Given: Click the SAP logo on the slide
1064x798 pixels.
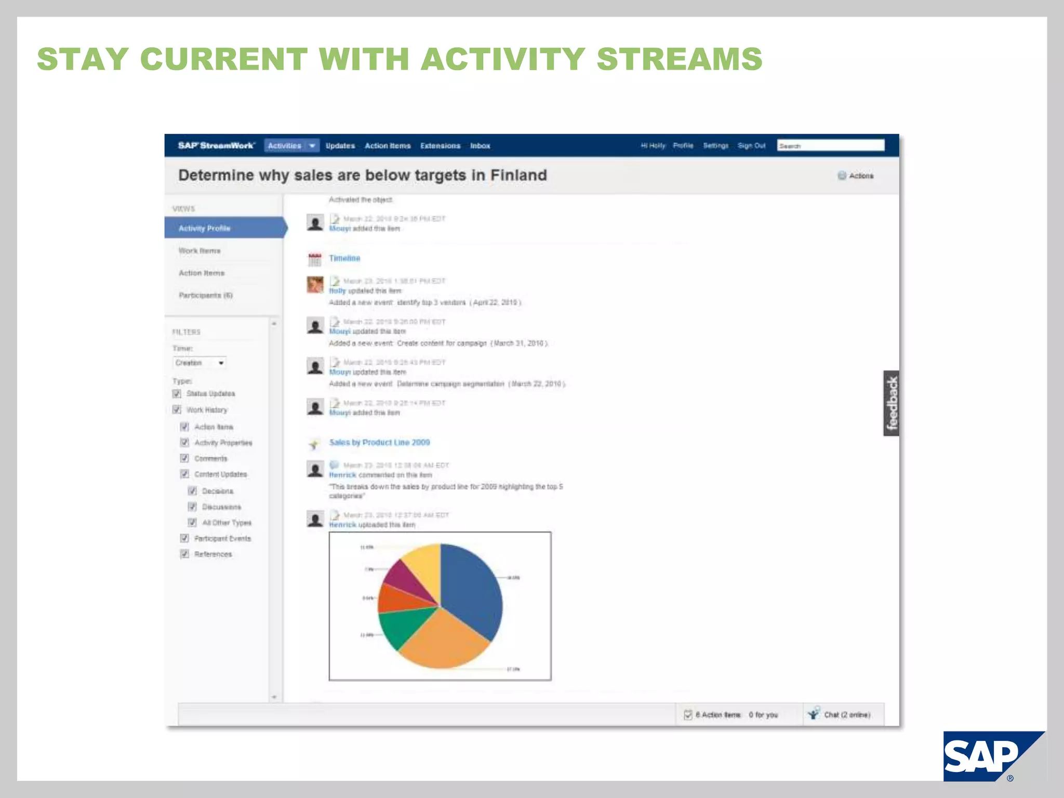Looking at the screenshot, I should point(993,756).
